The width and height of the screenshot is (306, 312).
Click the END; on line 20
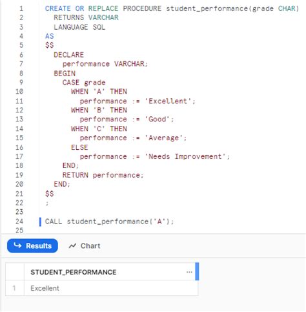coord(62,184)
